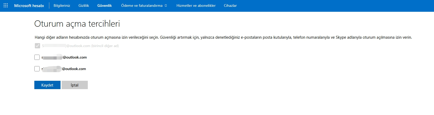Click the greyed "(birincil diğer ad)" label text
This screenshot has height=115, width=434.
click(105, 46)
